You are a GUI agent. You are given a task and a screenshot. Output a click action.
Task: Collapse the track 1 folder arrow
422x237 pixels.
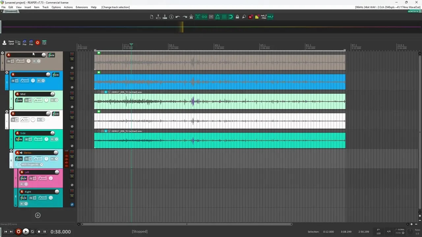coord(2,53)
